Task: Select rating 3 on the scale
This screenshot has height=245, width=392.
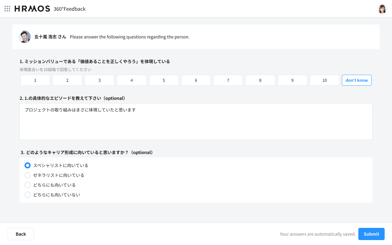Action: click(100, 80)
